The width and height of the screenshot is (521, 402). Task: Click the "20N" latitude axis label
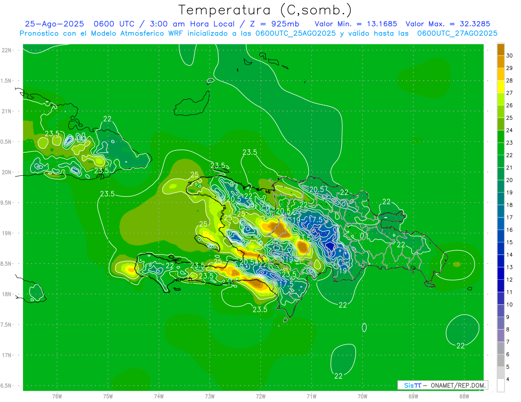(7, 172)
